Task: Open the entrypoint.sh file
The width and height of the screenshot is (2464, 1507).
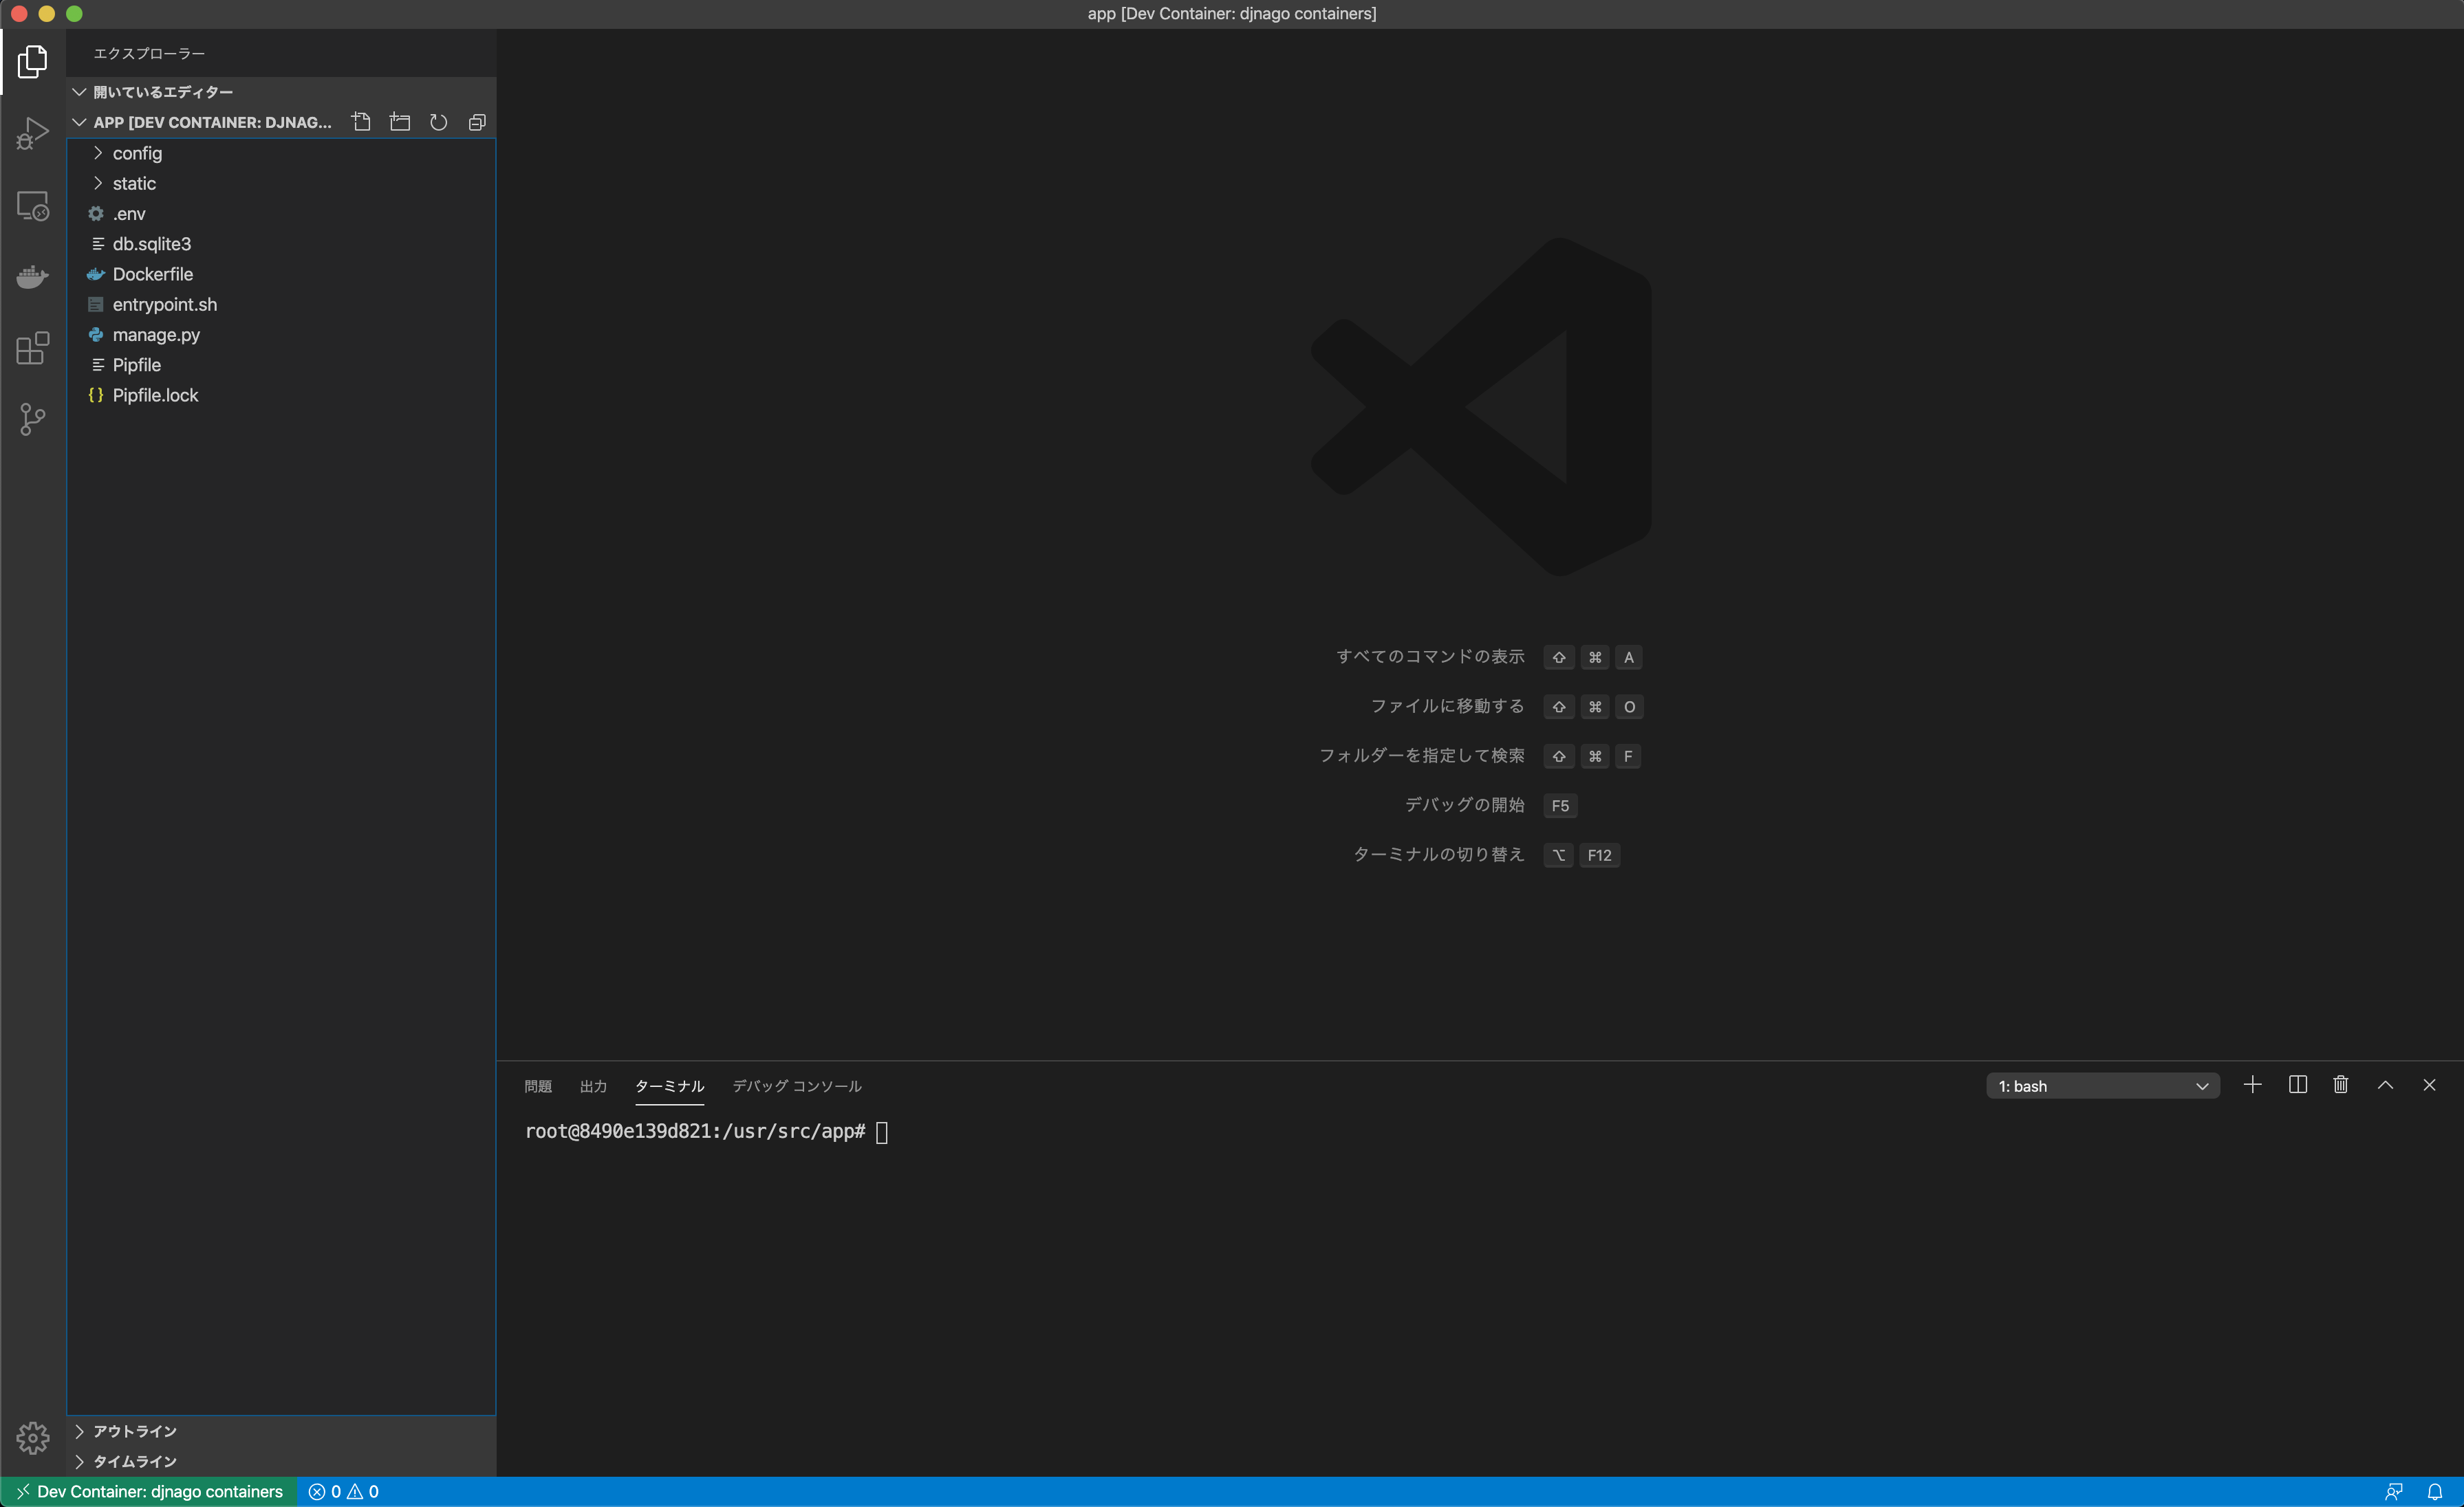Action: (281, 305)
